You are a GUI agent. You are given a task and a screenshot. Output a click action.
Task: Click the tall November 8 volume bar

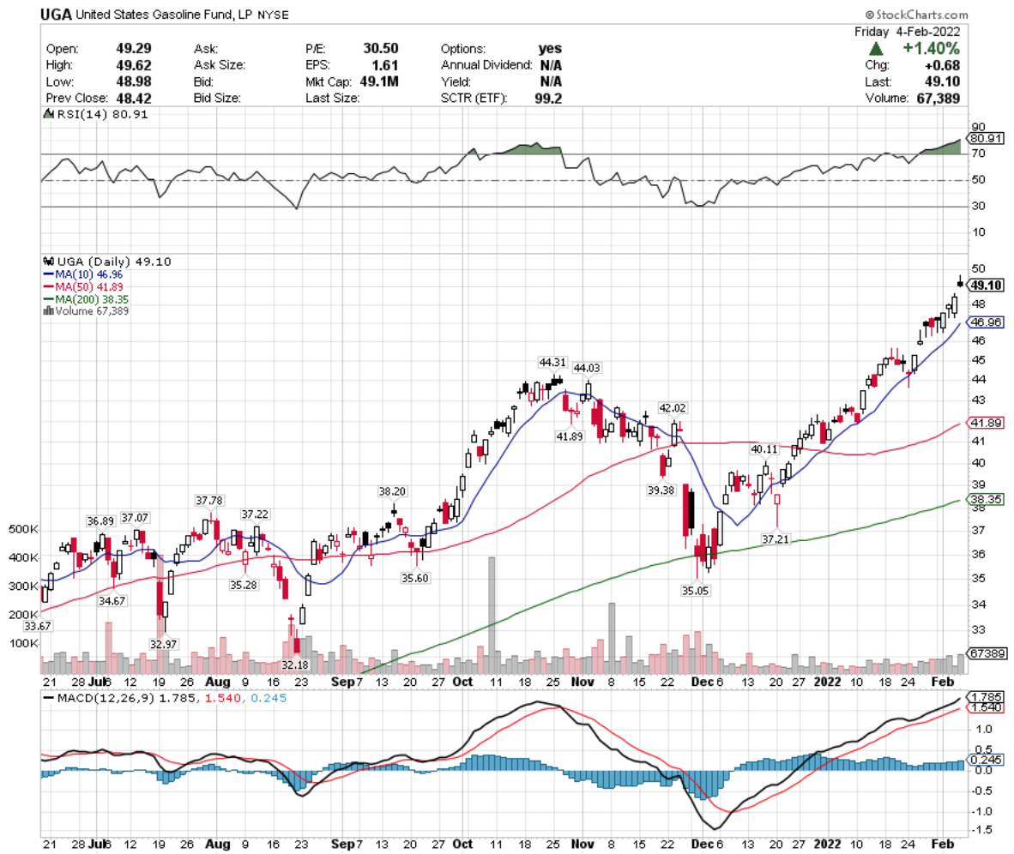point(612,639)
